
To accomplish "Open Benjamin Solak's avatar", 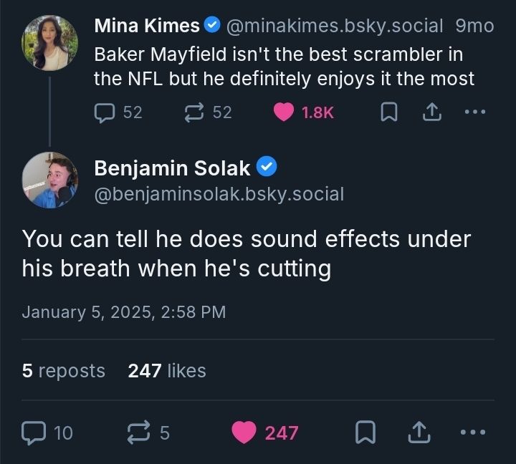I will (49, 180).
